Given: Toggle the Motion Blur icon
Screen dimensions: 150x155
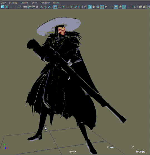Looking at the screenshot, I should [x=120, y=7].
